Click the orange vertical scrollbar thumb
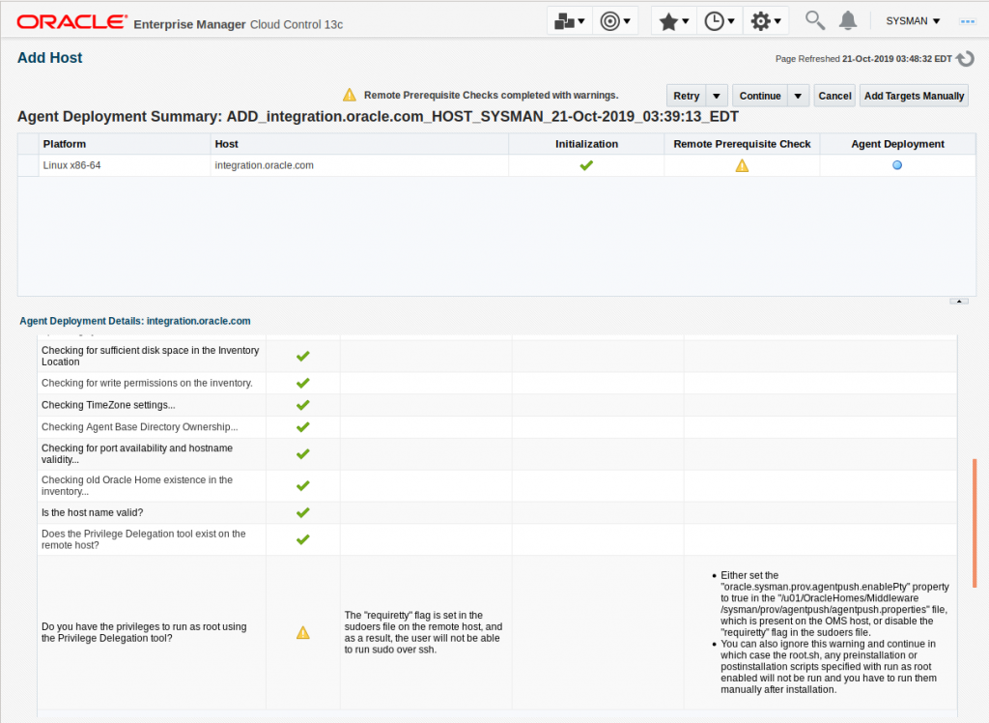 [x=975, y=522]
